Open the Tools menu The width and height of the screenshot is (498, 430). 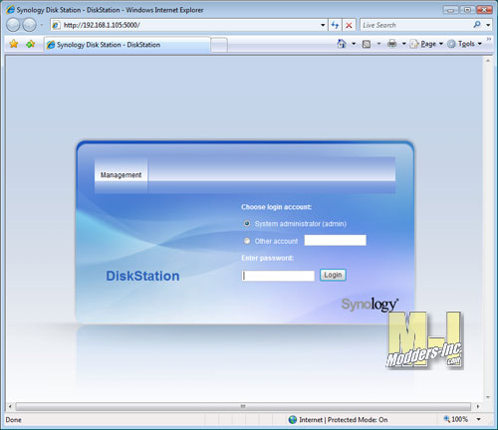click(x=464, y=44)
